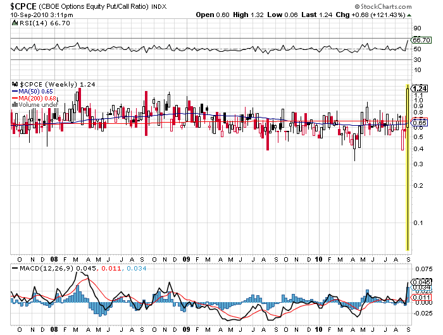Click the '10-Sep-2010 3:11pm' timestamp
The height and width of the screenshot is (335, 443).
42,15
